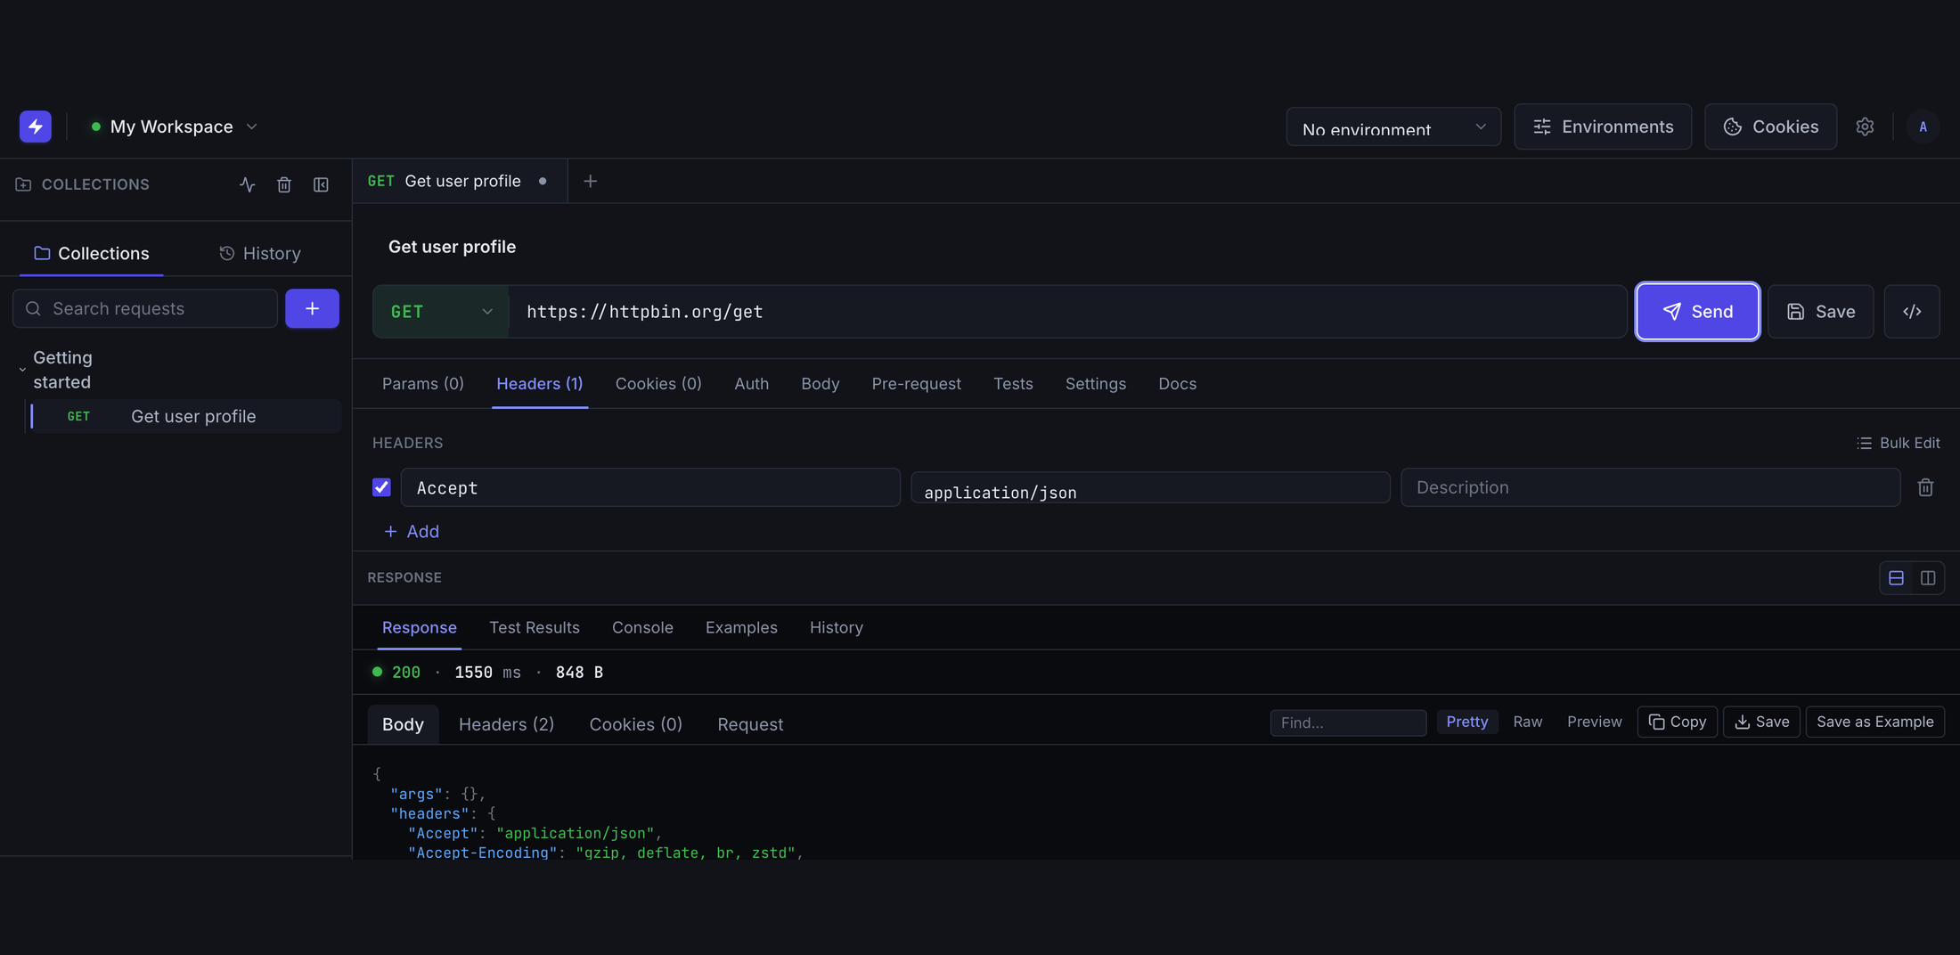Uncheck the Accept header checkbox
This screenshot has height=955, width=1960.
pos(381,487)
